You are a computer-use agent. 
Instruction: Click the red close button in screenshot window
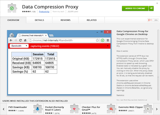tap(107, 32)
